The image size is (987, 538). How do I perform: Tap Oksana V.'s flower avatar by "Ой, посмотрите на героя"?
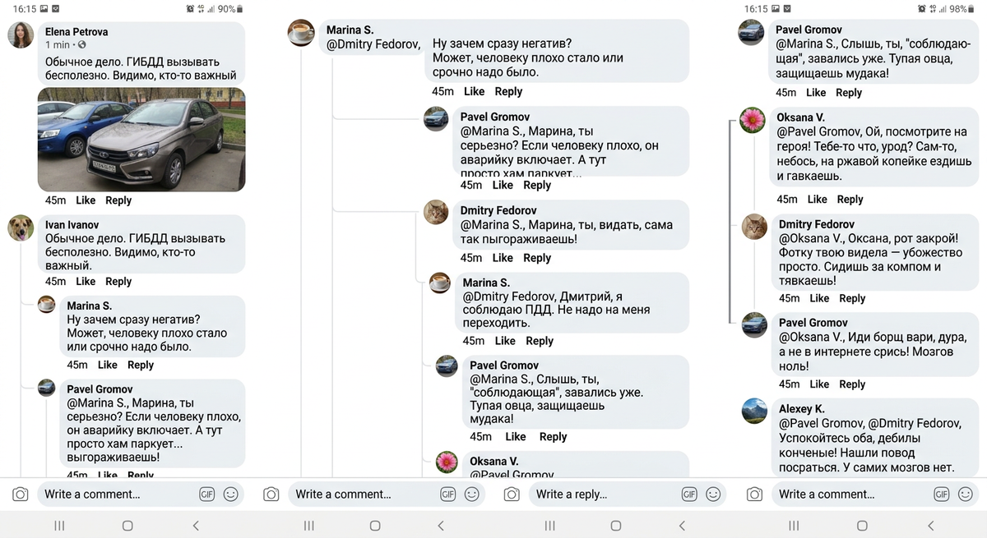pyautogui.click(x=753, y=121)
